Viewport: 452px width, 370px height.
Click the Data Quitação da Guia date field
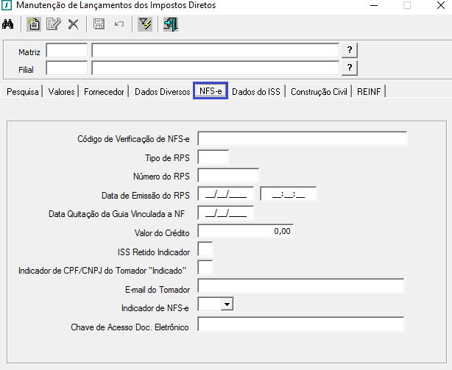coord(226,213)
